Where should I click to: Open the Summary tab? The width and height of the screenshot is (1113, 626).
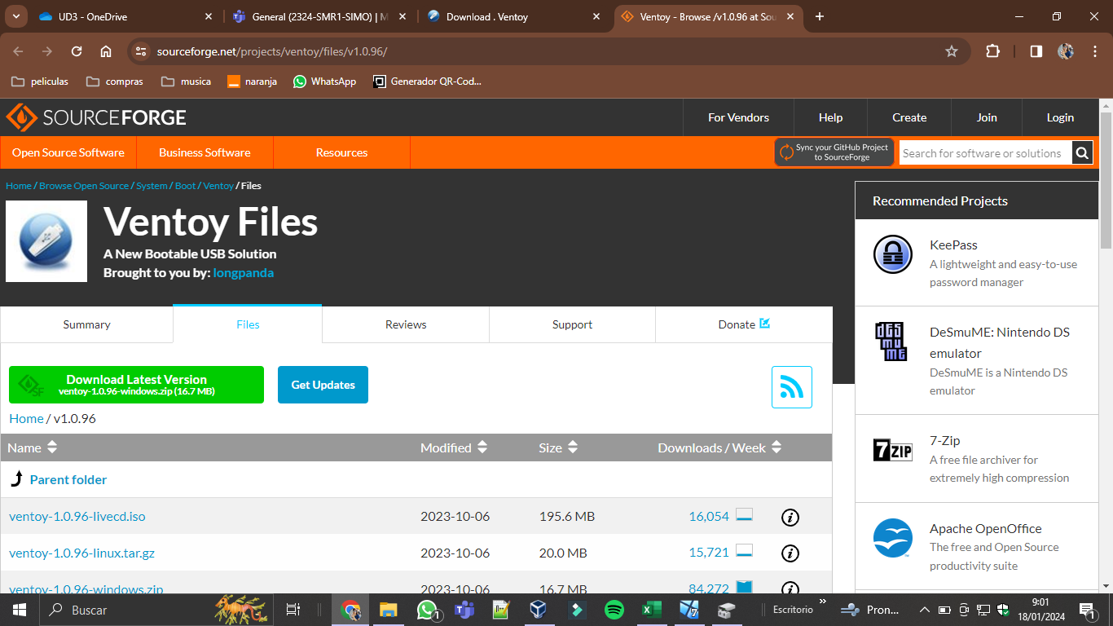[x=86, y=324]
